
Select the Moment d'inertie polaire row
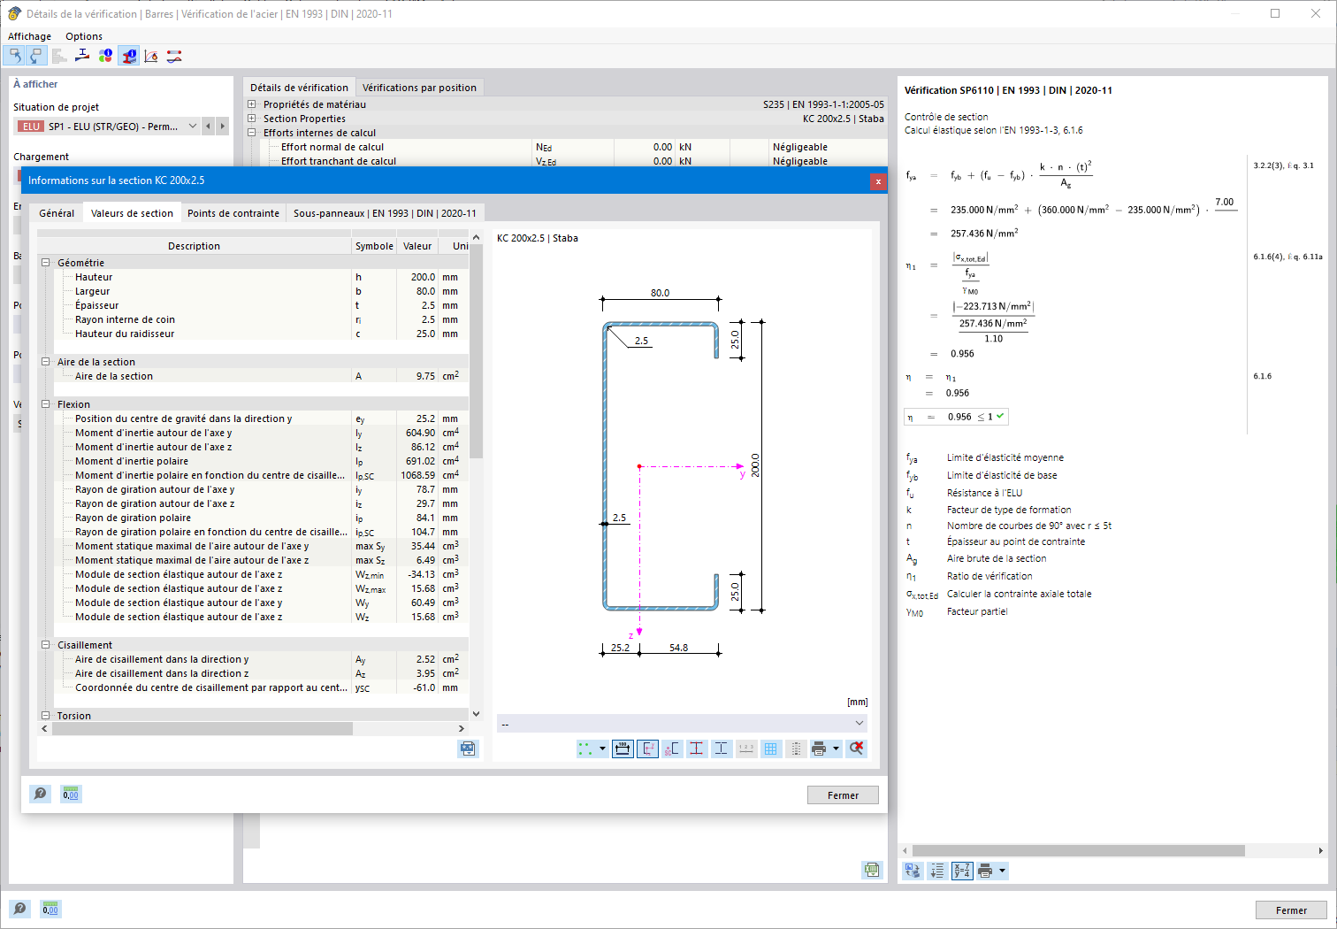point(253,461)
